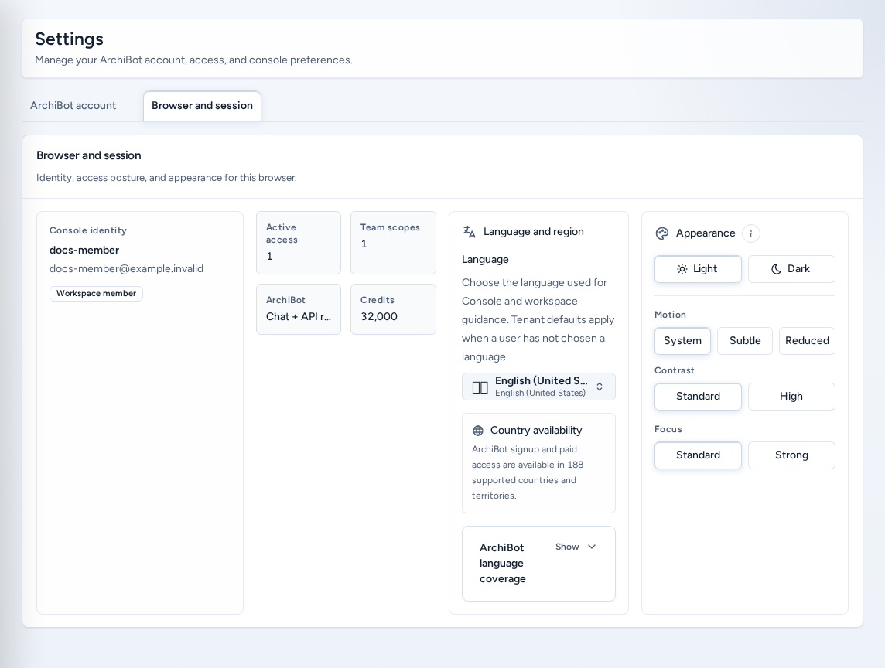Click the docs-member username
885x668 pixels.
point(84,250)
